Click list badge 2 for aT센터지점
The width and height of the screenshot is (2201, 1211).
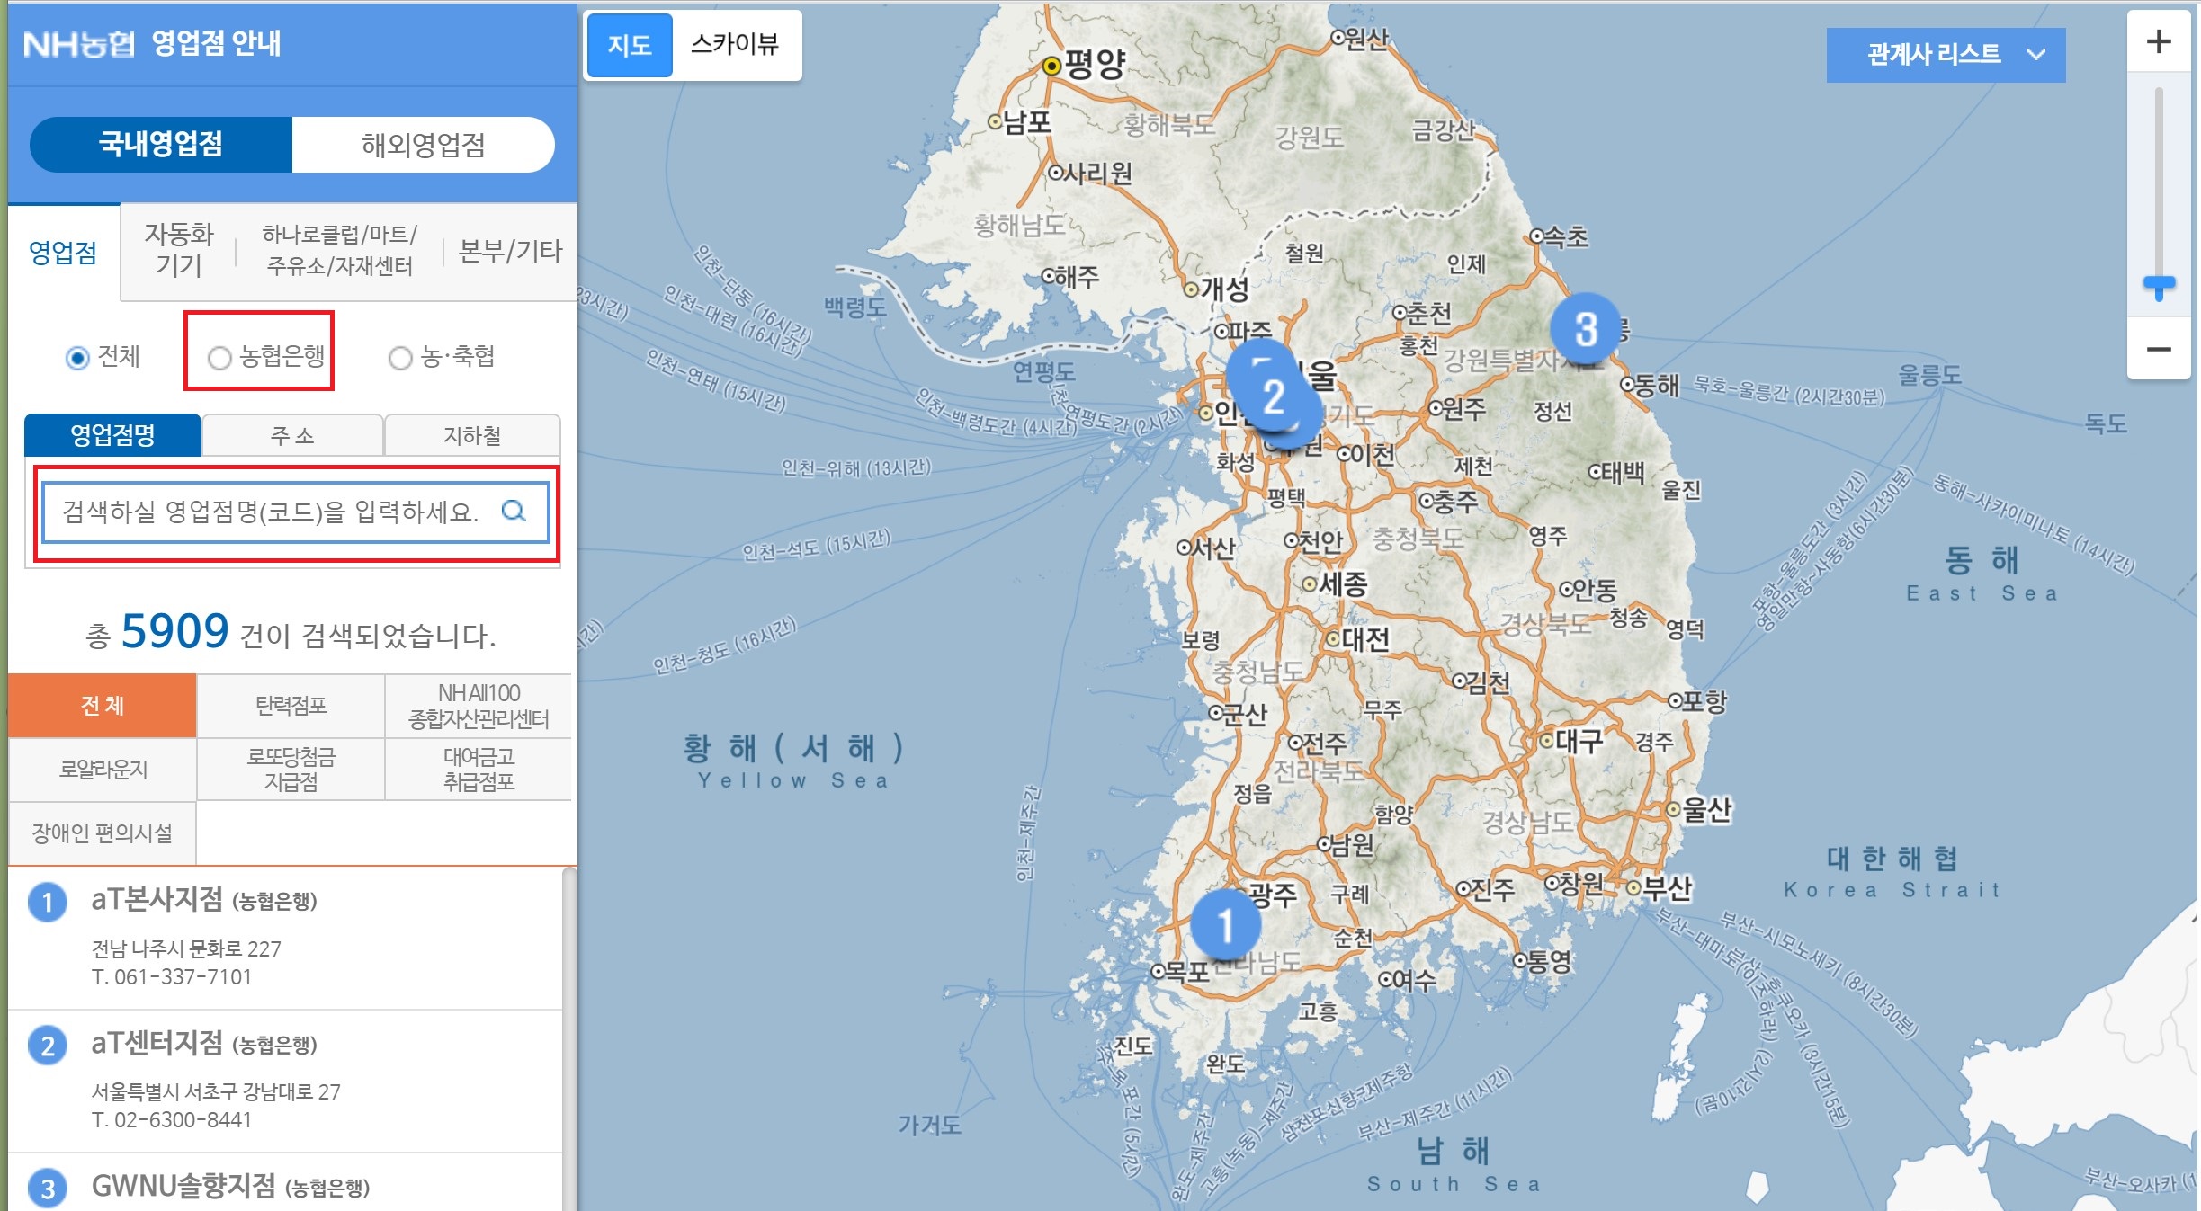tap(48, 1045)
